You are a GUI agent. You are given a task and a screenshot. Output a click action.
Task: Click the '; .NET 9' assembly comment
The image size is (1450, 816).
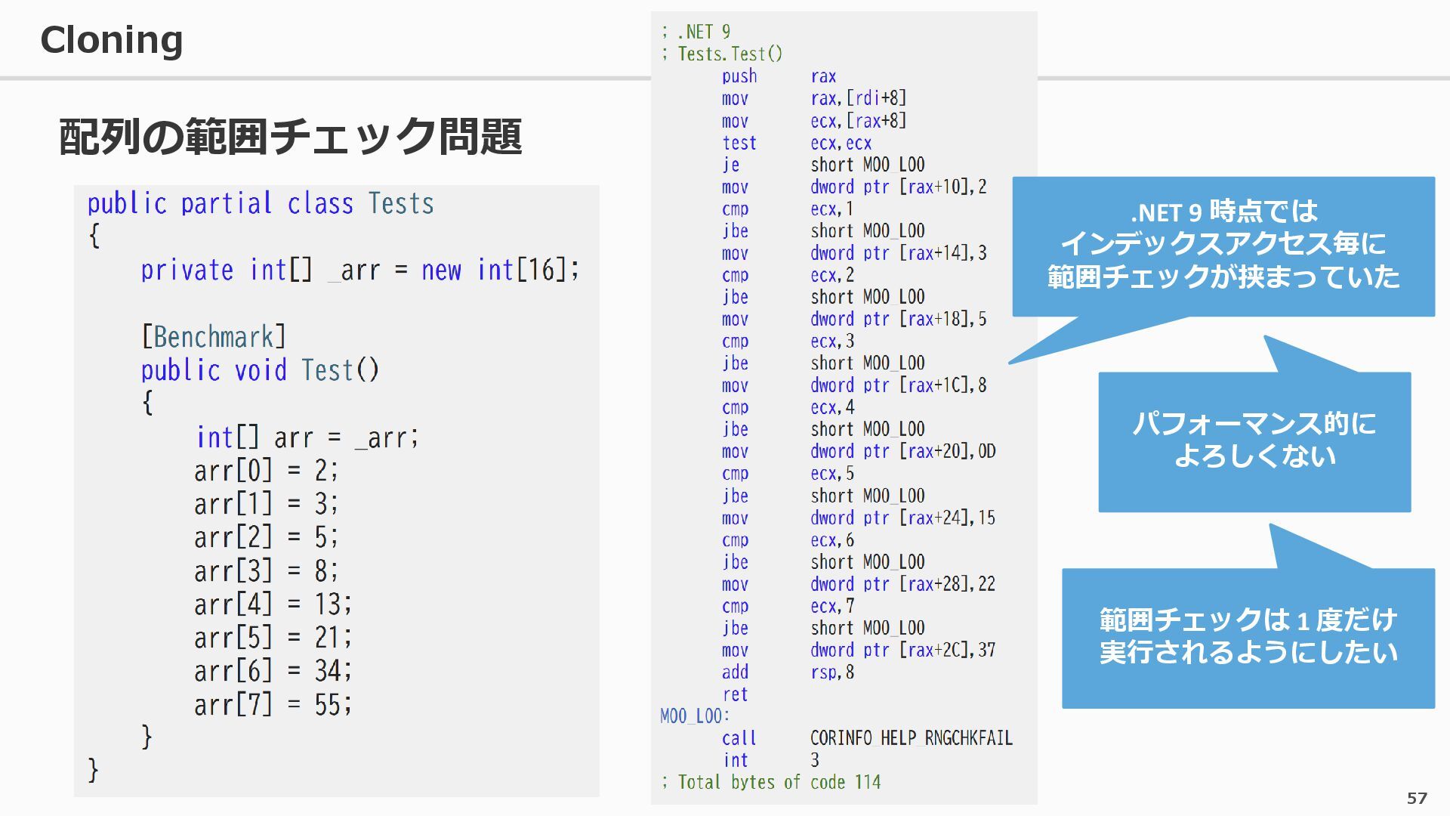click(x=696, y=32)
